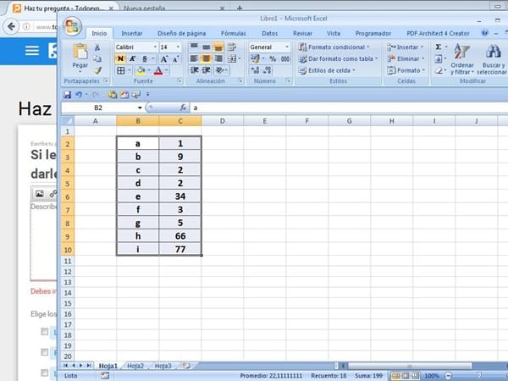The height and width of the screenshot is (381, 508).
Task: Click the insert function fx icon
Action: (182, 108)
